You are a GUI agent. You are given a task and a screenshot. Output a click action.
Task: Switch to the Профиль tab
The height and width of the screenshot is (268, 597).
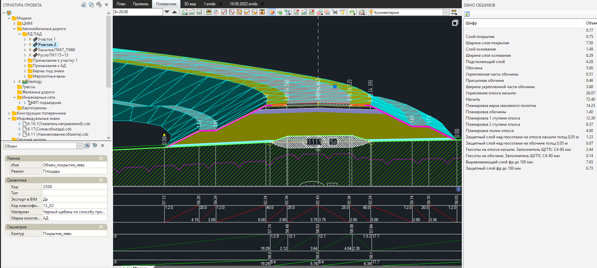140,4
